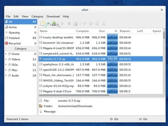Expand the Home category
This screenshot has width=168, height=126.
pyautogui.click(x=6, y=54)
